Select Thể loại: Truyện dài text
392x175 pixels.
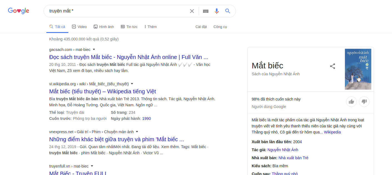click(67, 112)
